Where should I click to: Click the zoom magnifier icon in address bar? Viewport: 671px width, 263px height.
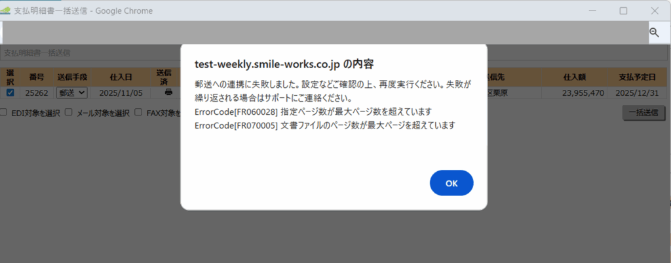coord(654,32)
